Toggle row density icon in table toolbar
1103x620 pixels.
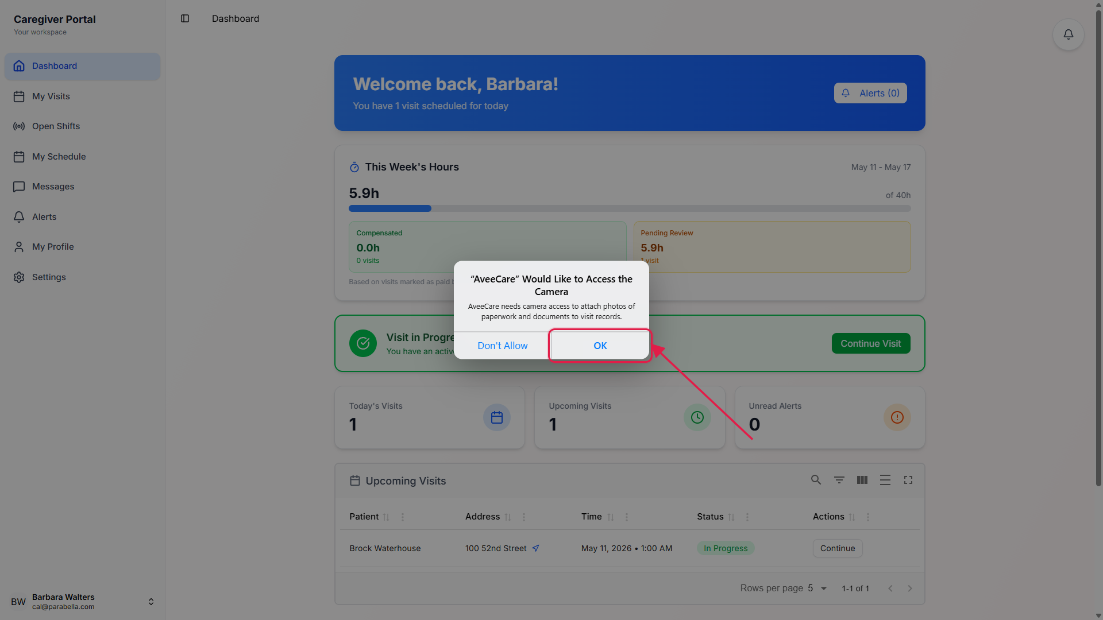[x=885, y=480]
